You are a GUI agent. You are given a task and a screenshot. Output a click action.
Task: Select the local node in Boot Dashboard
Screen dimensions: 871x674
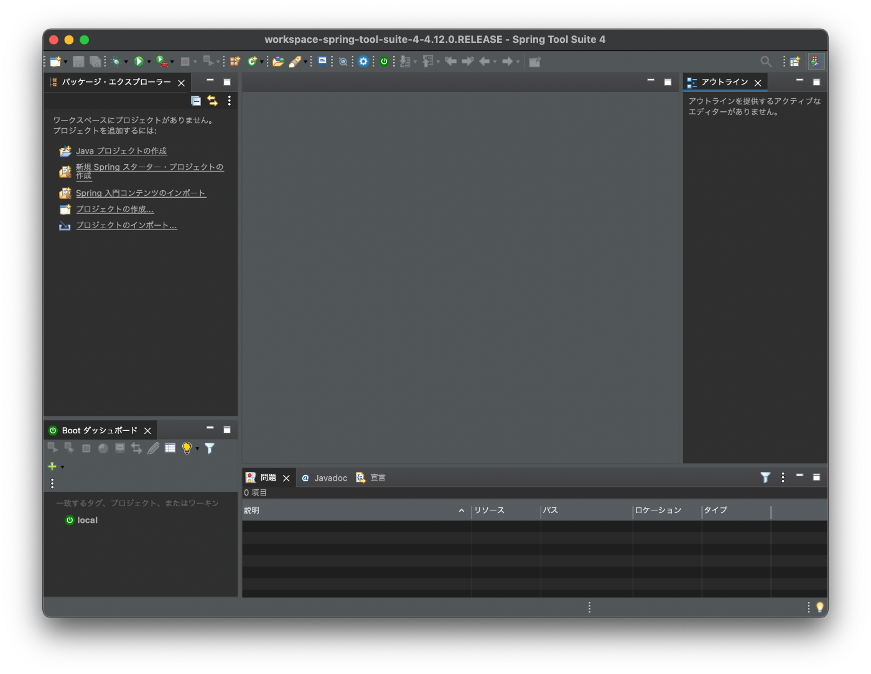tap(82, 520)
